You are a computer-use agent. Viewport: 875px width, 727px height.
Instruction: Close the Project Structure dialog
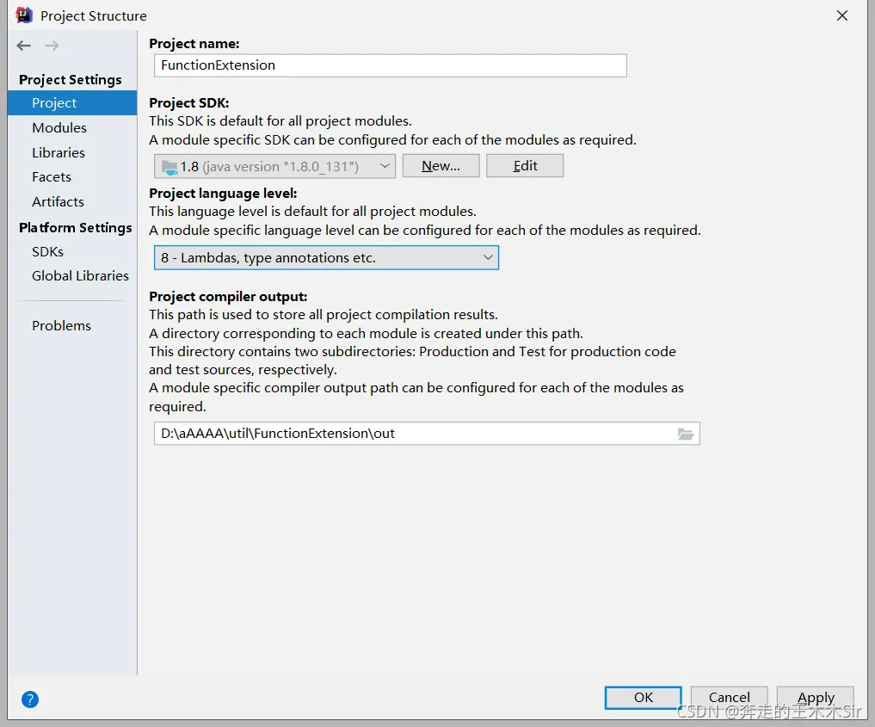(842, 15)
